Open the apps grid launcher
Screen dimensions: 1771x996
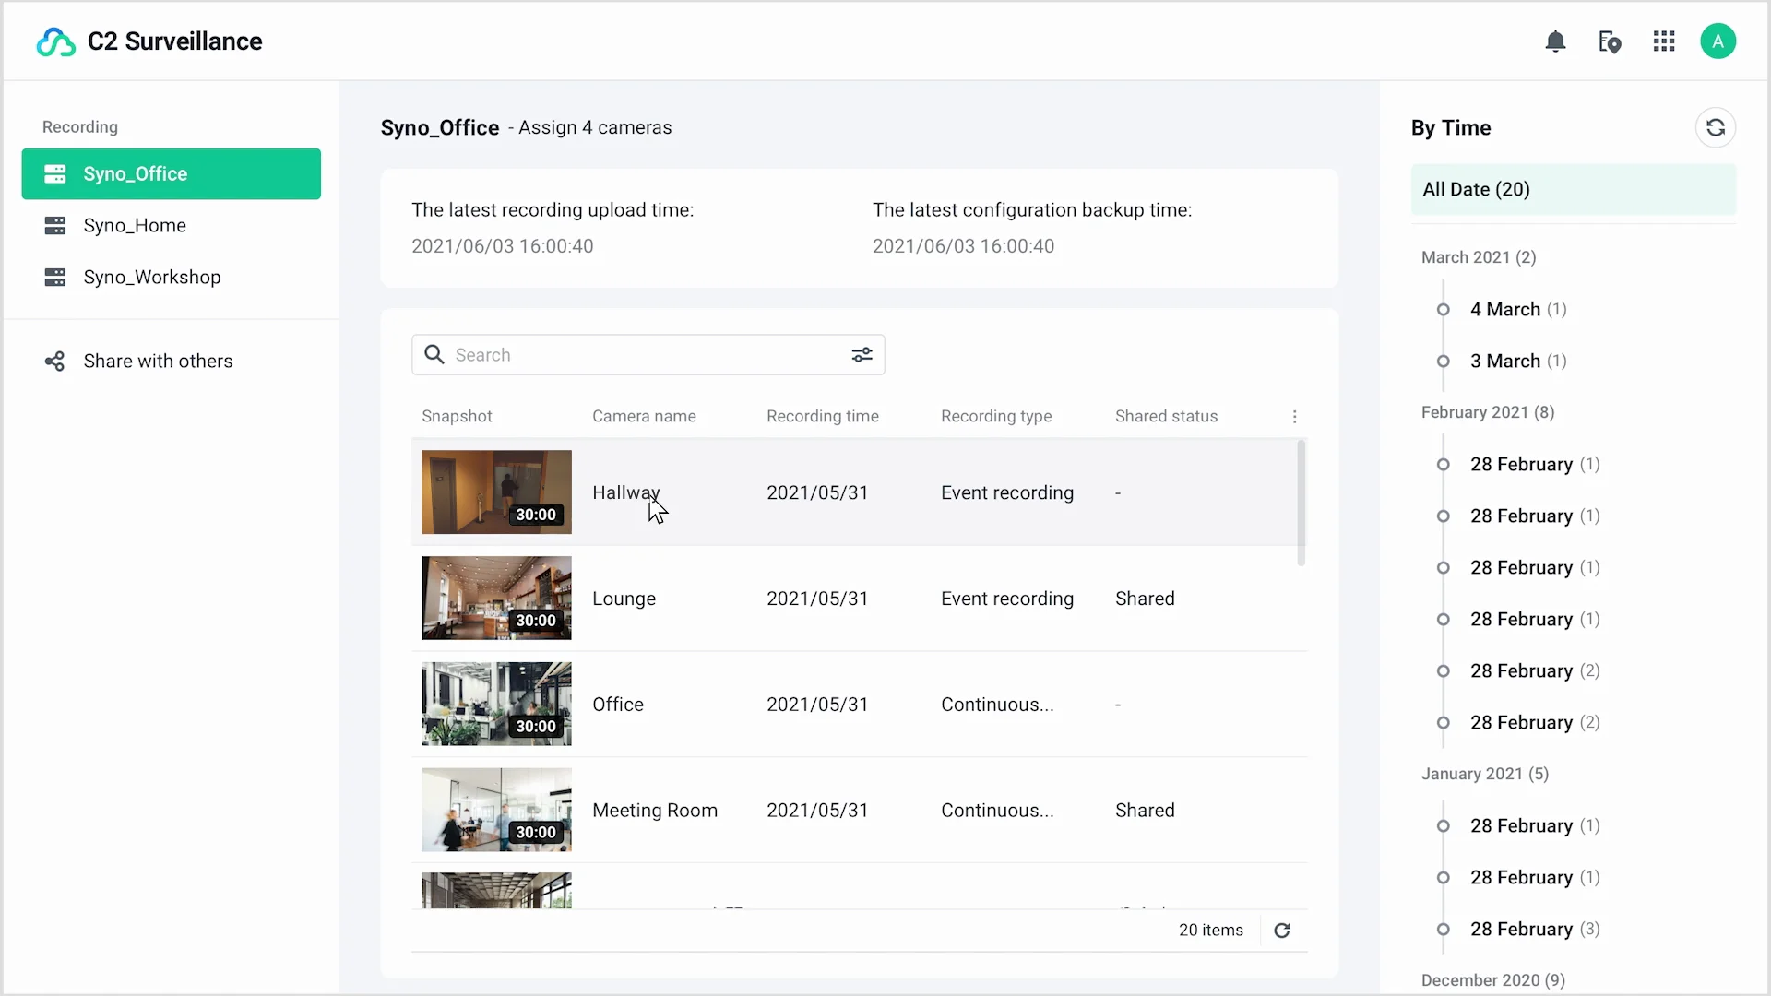tap(1664, 41)
